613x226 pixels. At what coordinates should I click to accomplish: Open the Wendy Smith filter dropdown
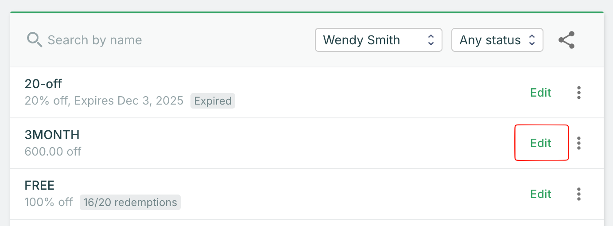378,40
